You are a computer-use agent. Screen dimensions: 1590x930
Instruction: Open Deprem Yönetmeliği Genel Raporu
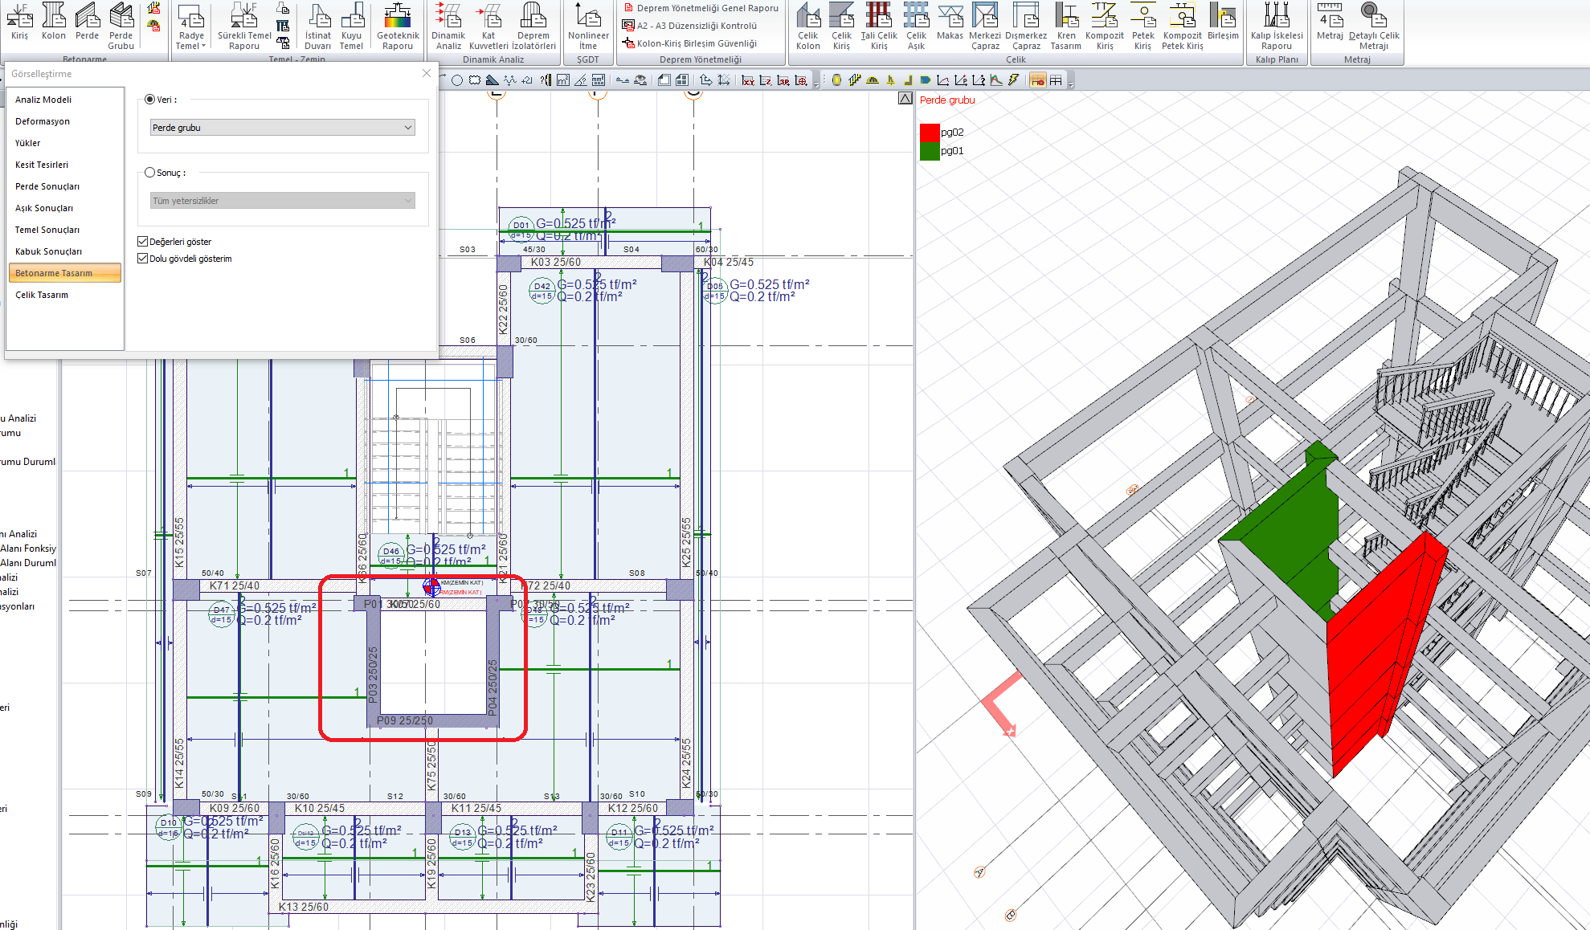pyautogui.click(x=701, y=8)
